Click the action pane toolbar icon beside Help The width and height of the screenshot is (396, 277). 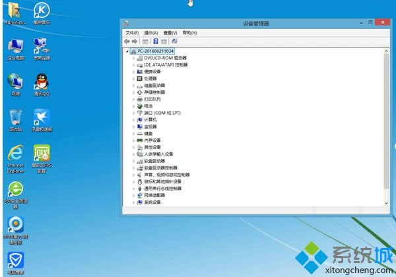click(x=164, y=42)
